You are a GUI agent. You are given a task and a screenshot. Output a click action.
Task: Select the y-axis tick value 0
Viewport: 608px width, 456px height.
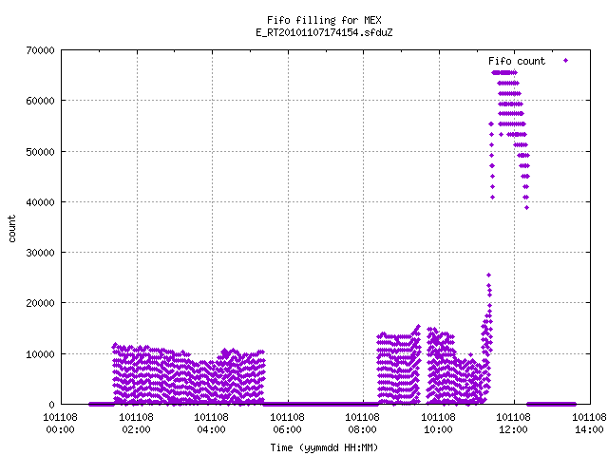click(x=51, y=405)
